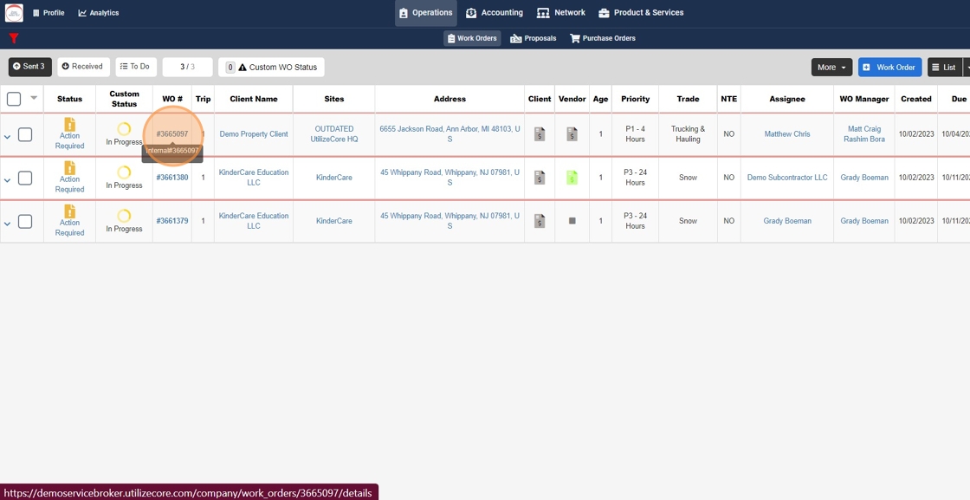Screen dimensions: 970x500
Task: Open the Network section
Action: click(561, 12)
